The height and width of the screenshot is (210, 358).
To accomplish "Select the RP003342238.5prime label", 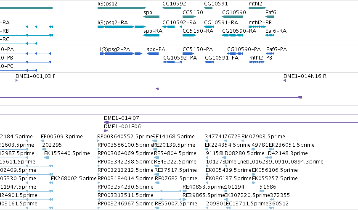I will click(125, 162).
